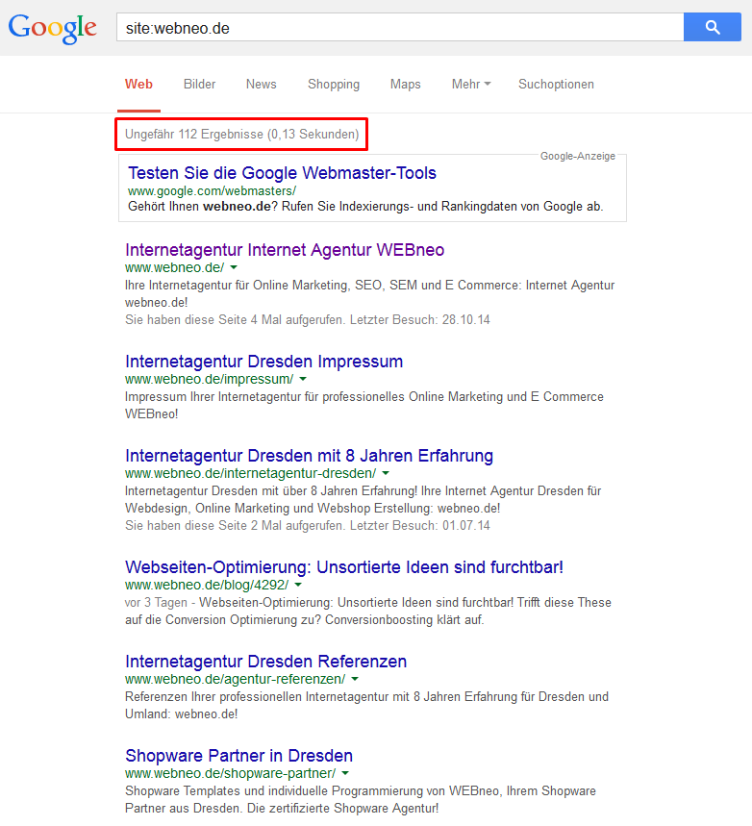Expand the arrow next to webneo.de/agentur-referenzen/

point(355,680)
